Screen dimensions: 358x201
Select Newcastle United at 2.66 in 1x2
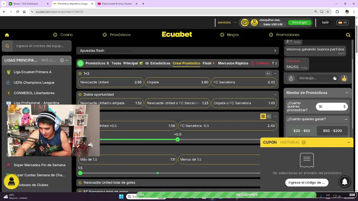111,82
